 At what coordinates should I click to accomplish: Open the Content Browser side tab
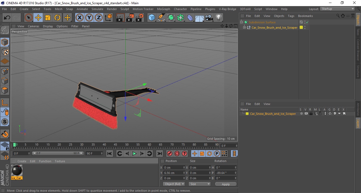click(358, 50)
